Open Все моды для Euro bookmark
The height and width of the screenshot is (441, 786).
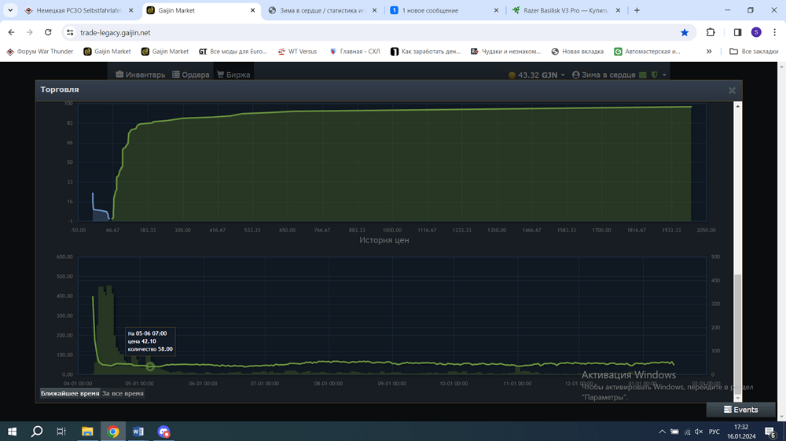coord(233,52)
